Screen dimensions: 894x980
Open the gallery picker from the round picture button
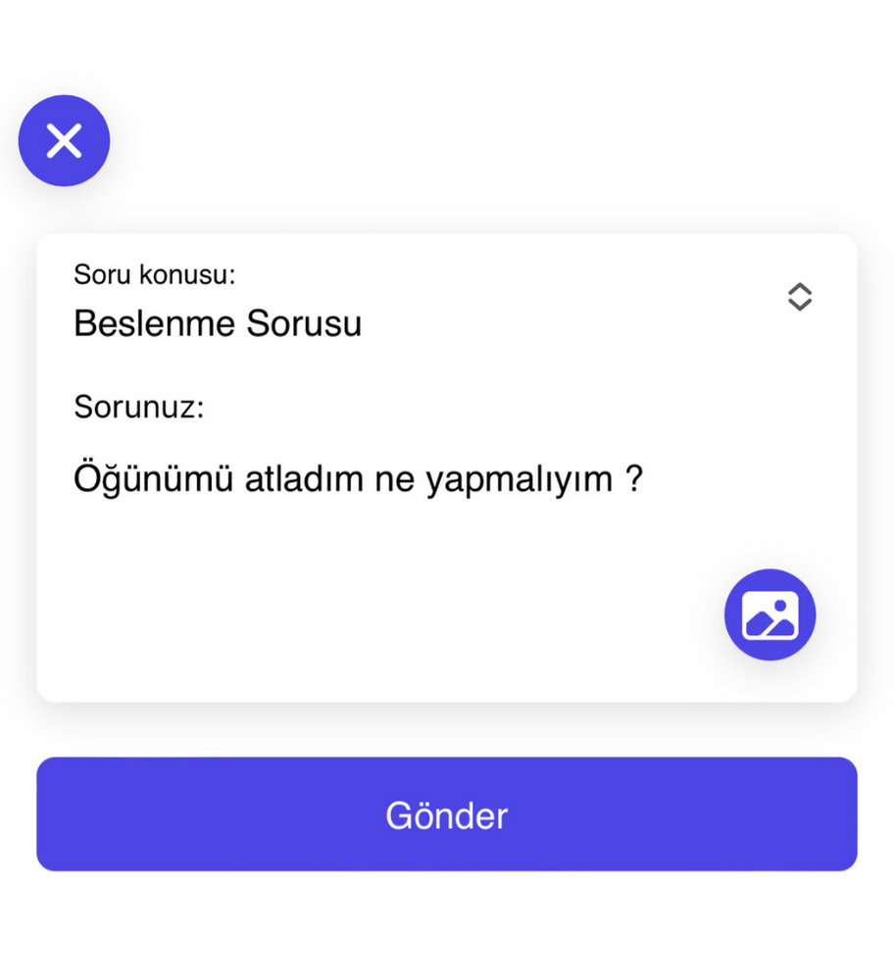(770, 615)
